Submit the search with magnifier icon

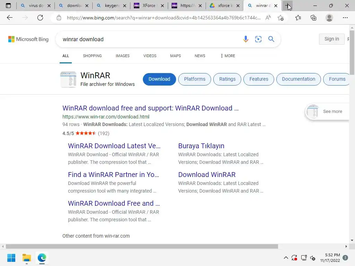(271, 39)
